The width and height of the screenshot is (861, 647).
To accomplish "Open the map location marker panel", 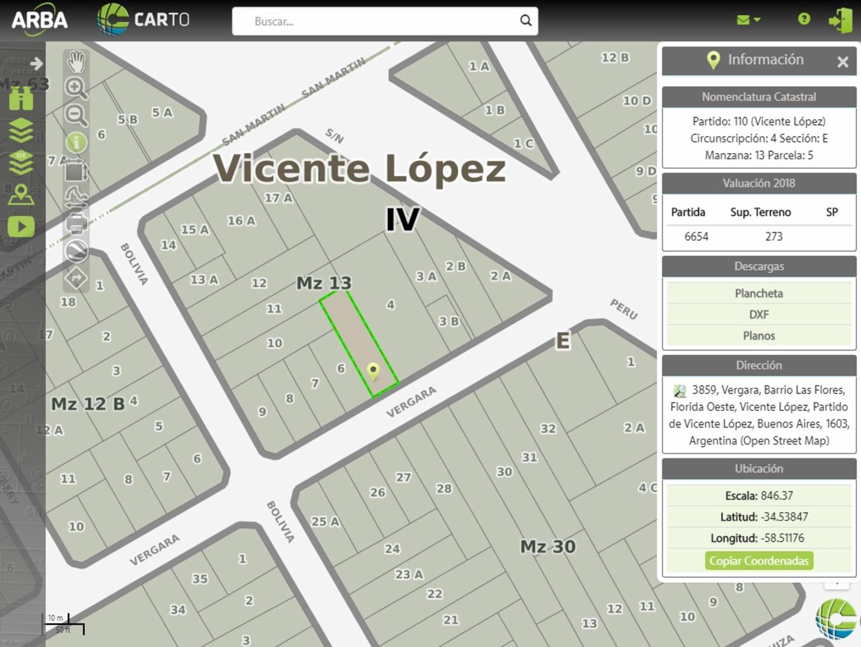I will pos(21,195).
